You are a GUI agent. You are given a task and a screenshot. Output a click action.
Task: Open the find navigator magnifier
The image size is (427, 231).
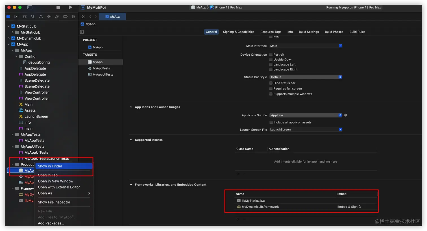coord(33,17)
